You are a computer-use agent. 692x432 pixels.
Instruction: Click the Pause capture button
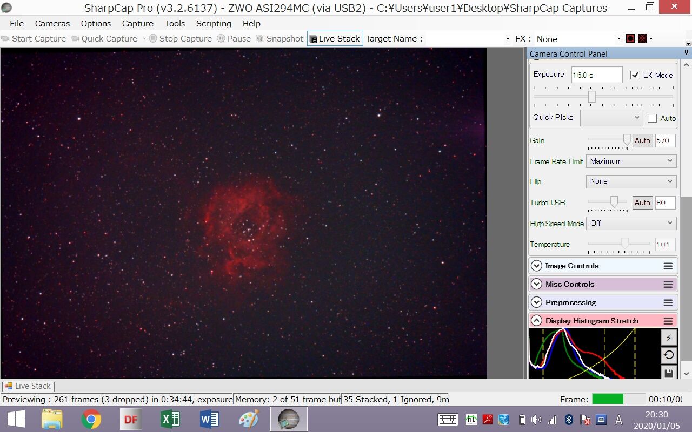pyautogui.click(x=234, y=38)
